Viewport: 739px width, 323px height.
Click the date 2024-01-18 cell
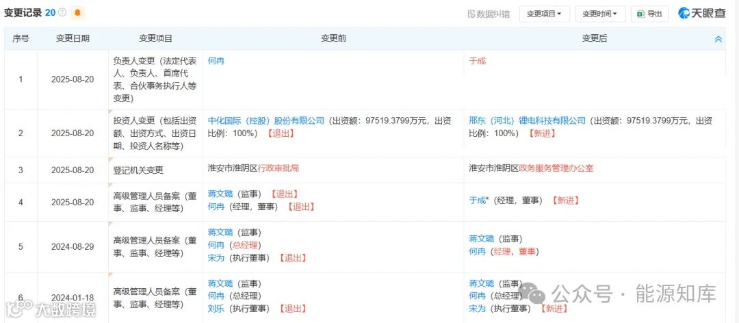click(73, 298)
